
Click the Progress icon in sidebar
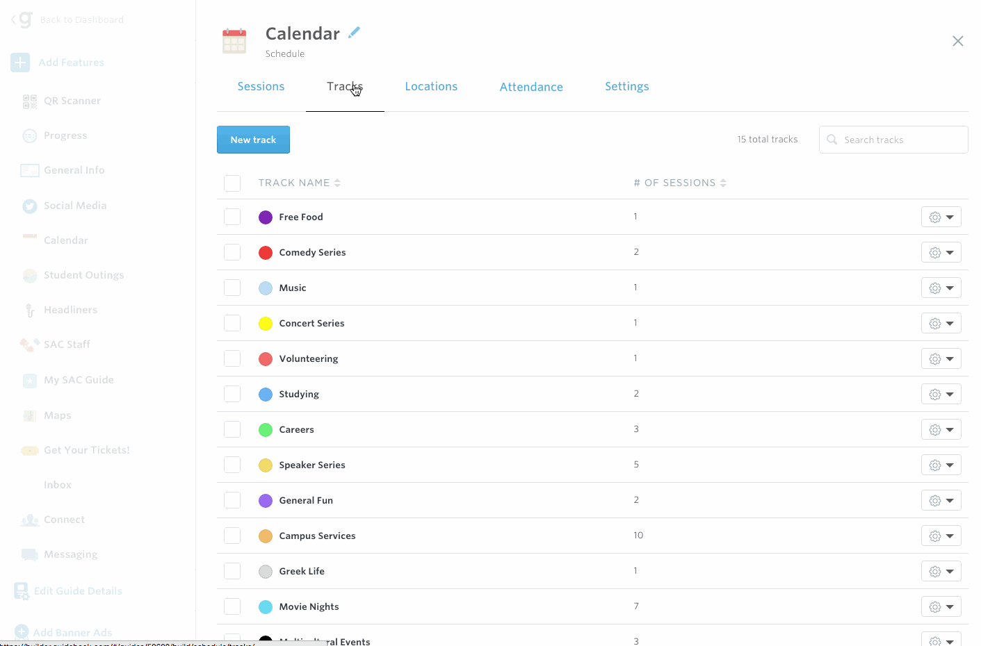[29, 136]
